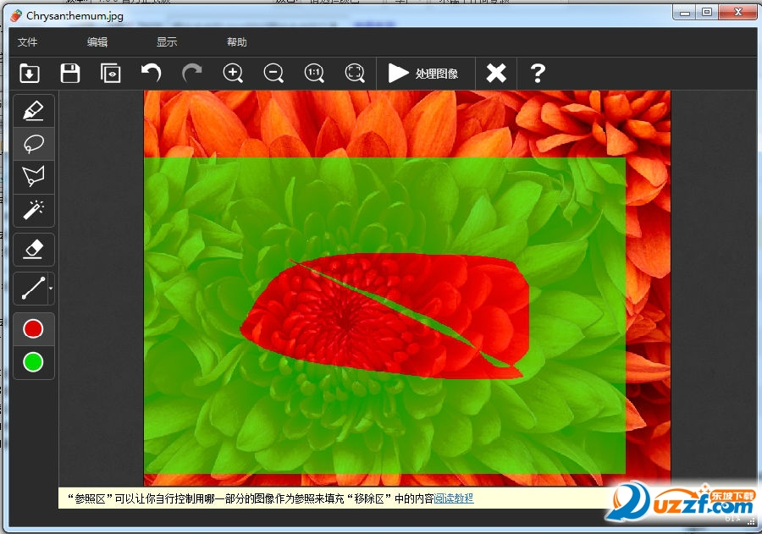Select the marker tool
Image resolution: width=762 pixels, height=534 pixels.
(x=34, y=111)
